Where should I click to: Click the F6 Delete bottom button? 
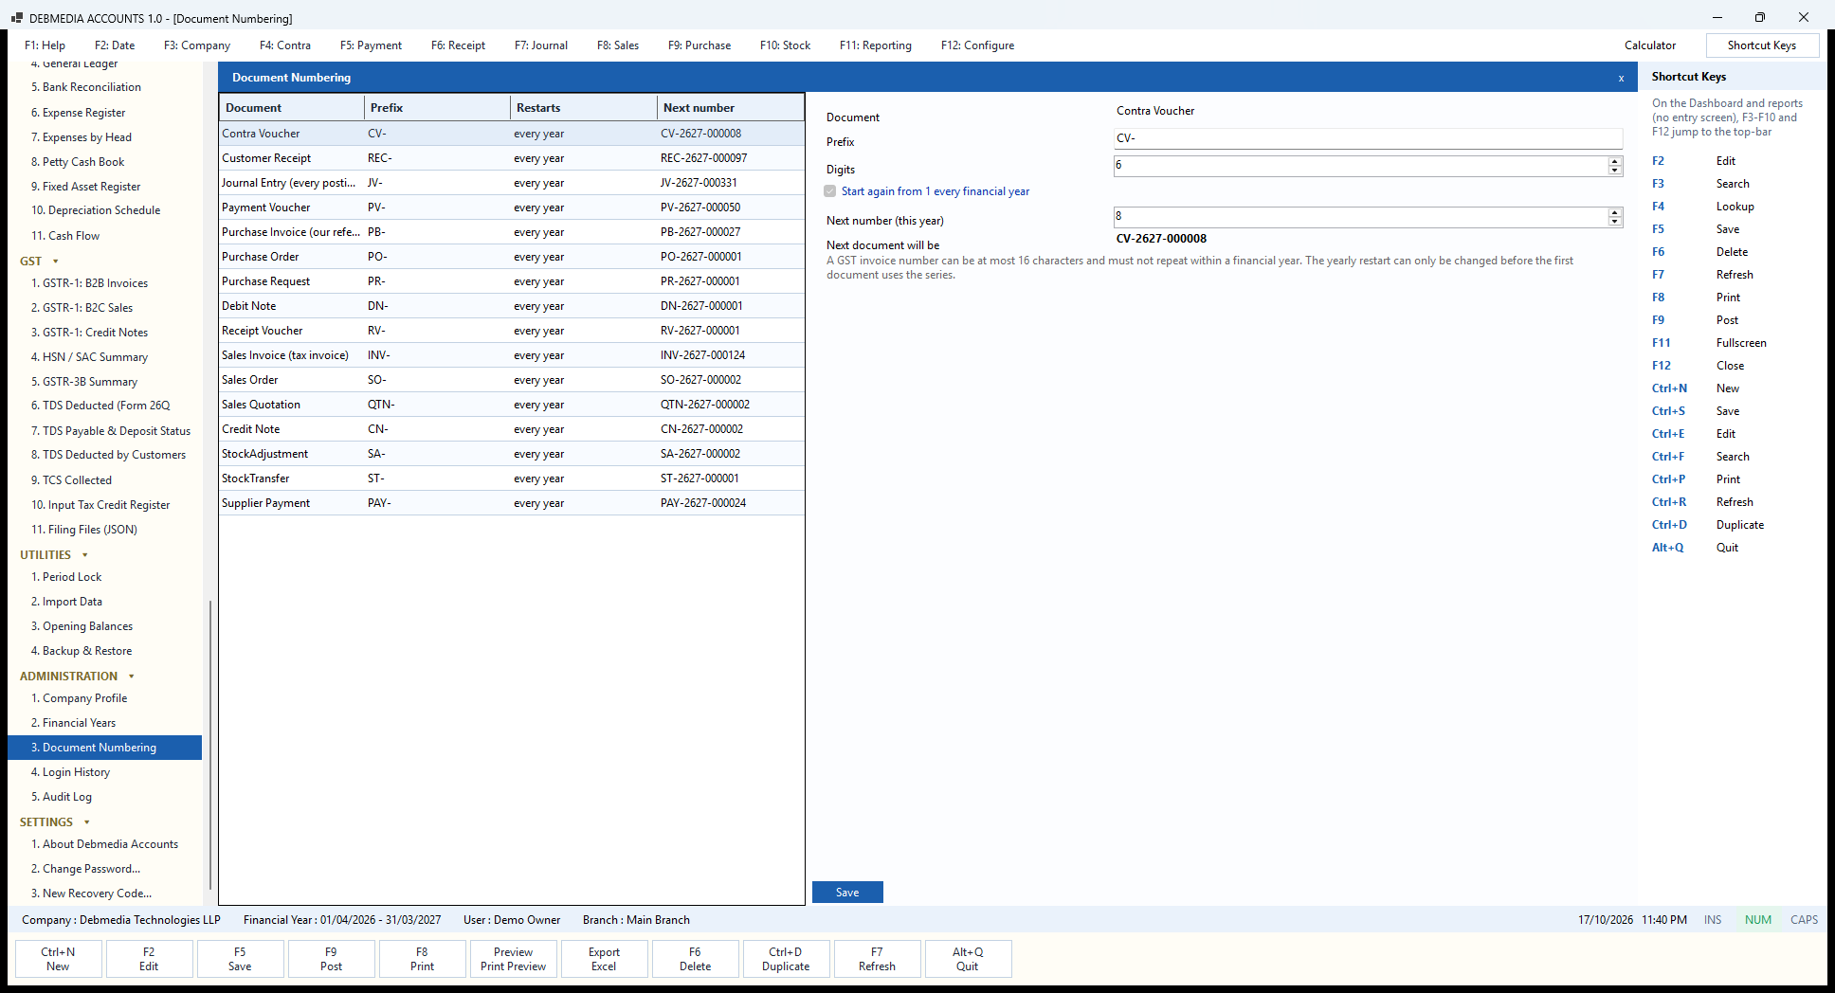695,959
